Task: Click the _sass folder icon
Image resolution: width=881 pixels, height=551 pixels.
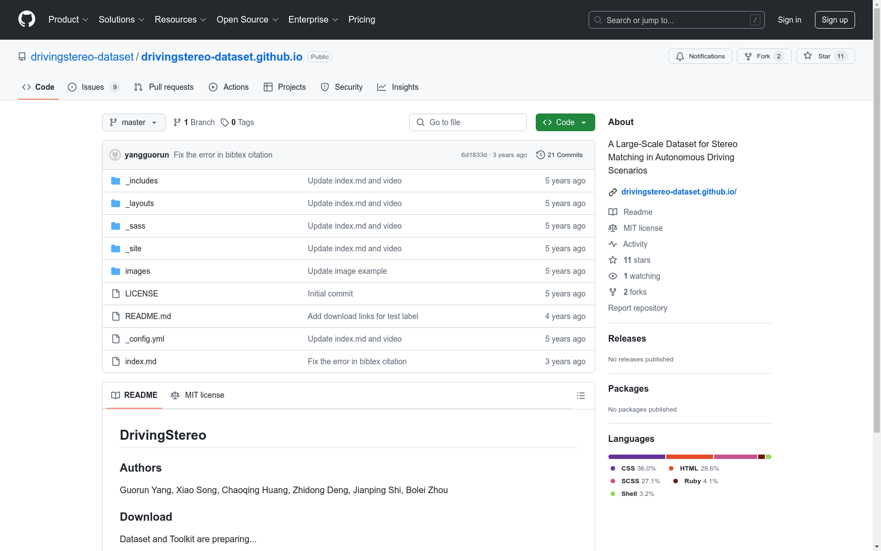Action: tap(116, 226)
